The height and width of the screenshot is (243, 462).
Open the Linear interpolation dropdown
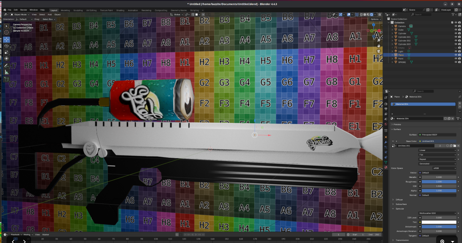[437, 150]
